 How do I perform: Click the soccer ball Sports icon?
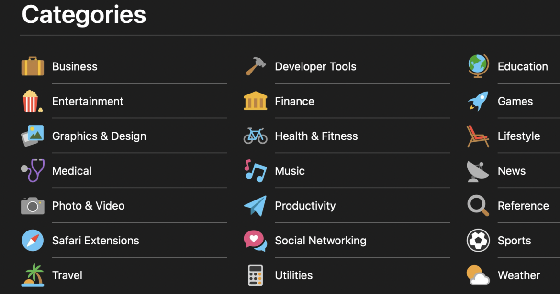click(477, 241)
